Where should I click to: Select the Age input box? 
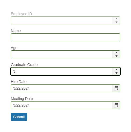(x=62, y=54)
